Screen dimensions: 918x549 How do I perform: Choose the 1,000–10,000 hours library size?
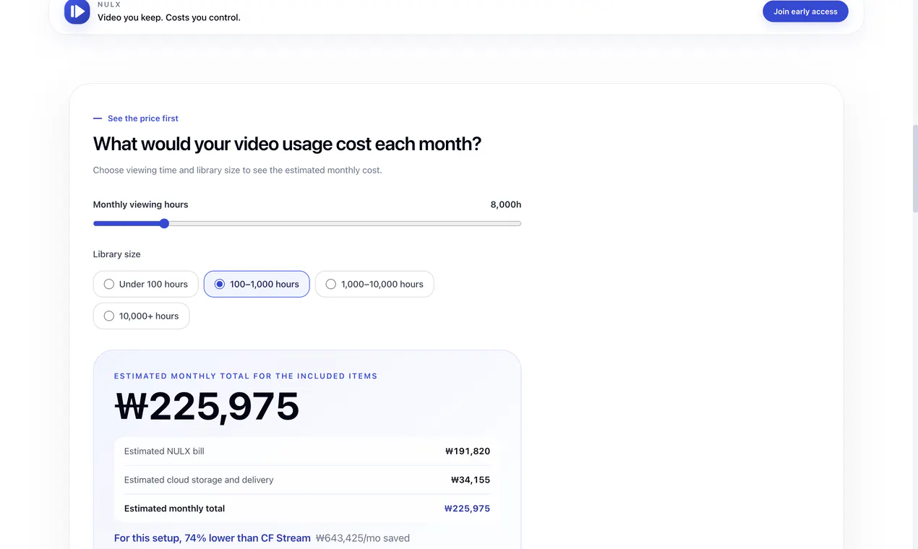(374, 284)
